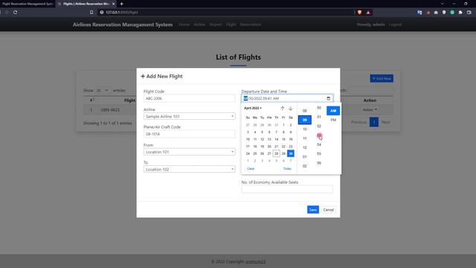476x268 pixels.
Task: Open tab search chevron in title bar
Action: coord(443,4)
